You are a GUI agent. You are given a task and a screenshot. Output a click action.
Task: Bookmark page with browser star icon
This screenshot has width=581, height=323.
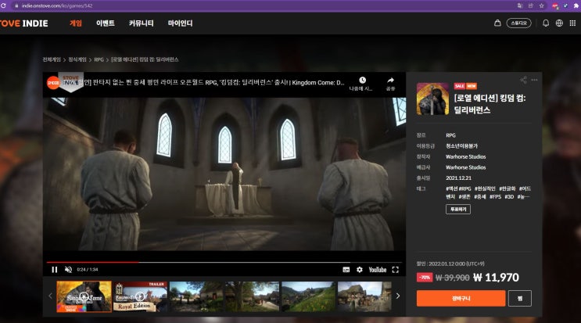pyautogui.click(x=541, y=5)
